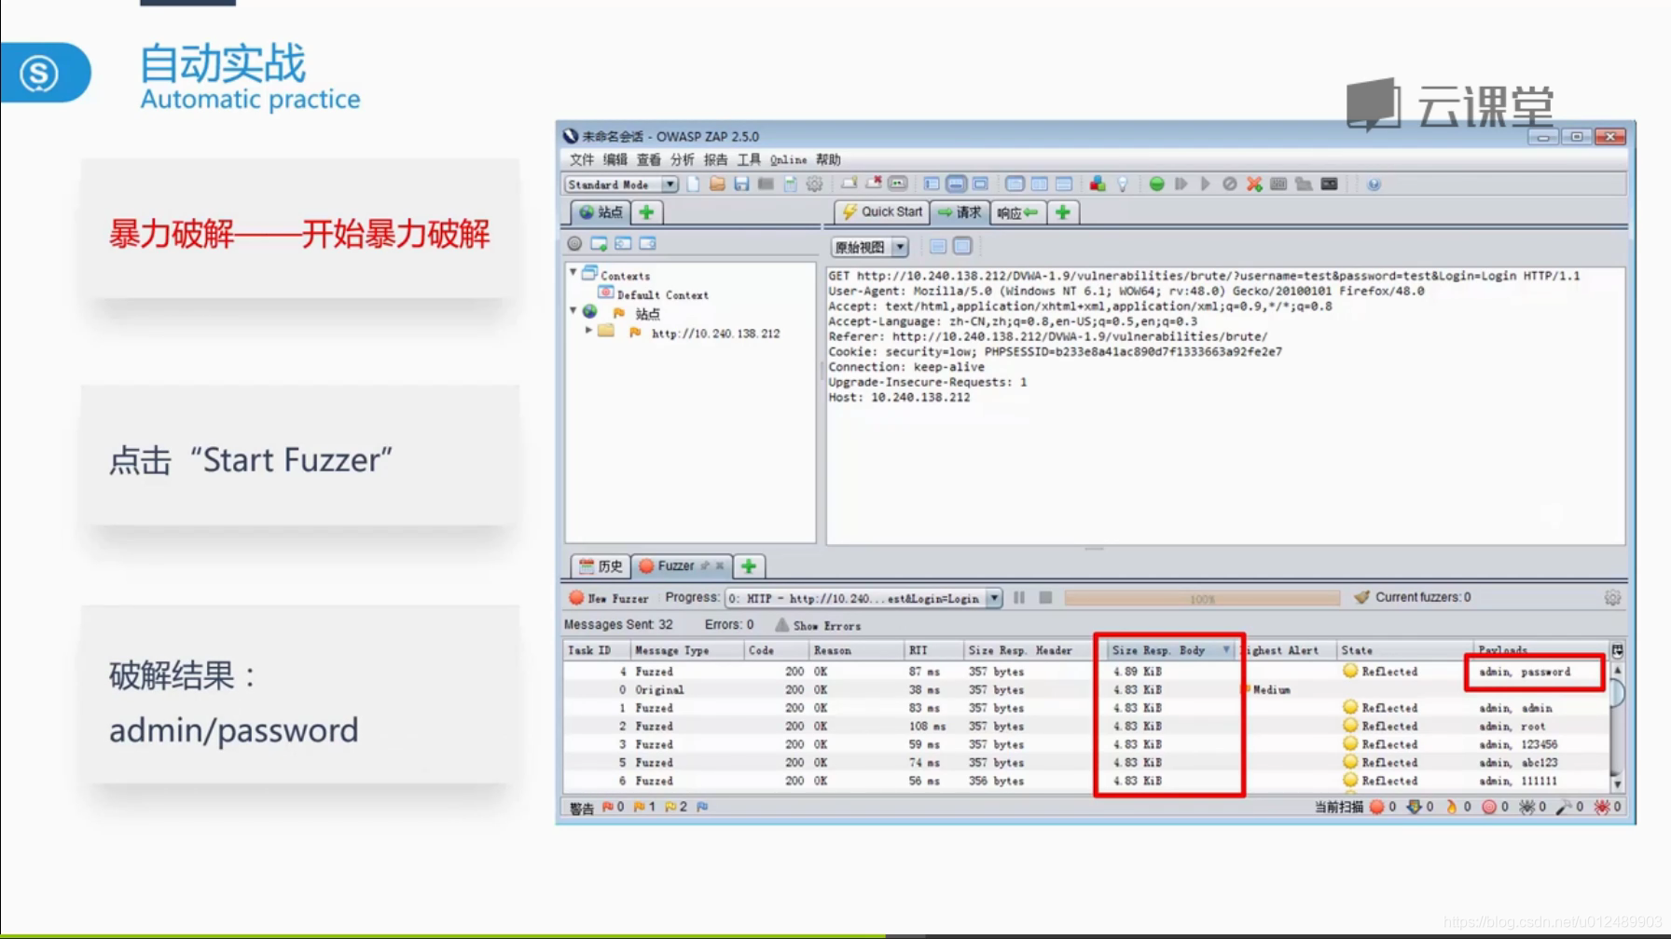Click the table column configuration icon
This screenshot has height=939, width=1671.
(1617, 650)
